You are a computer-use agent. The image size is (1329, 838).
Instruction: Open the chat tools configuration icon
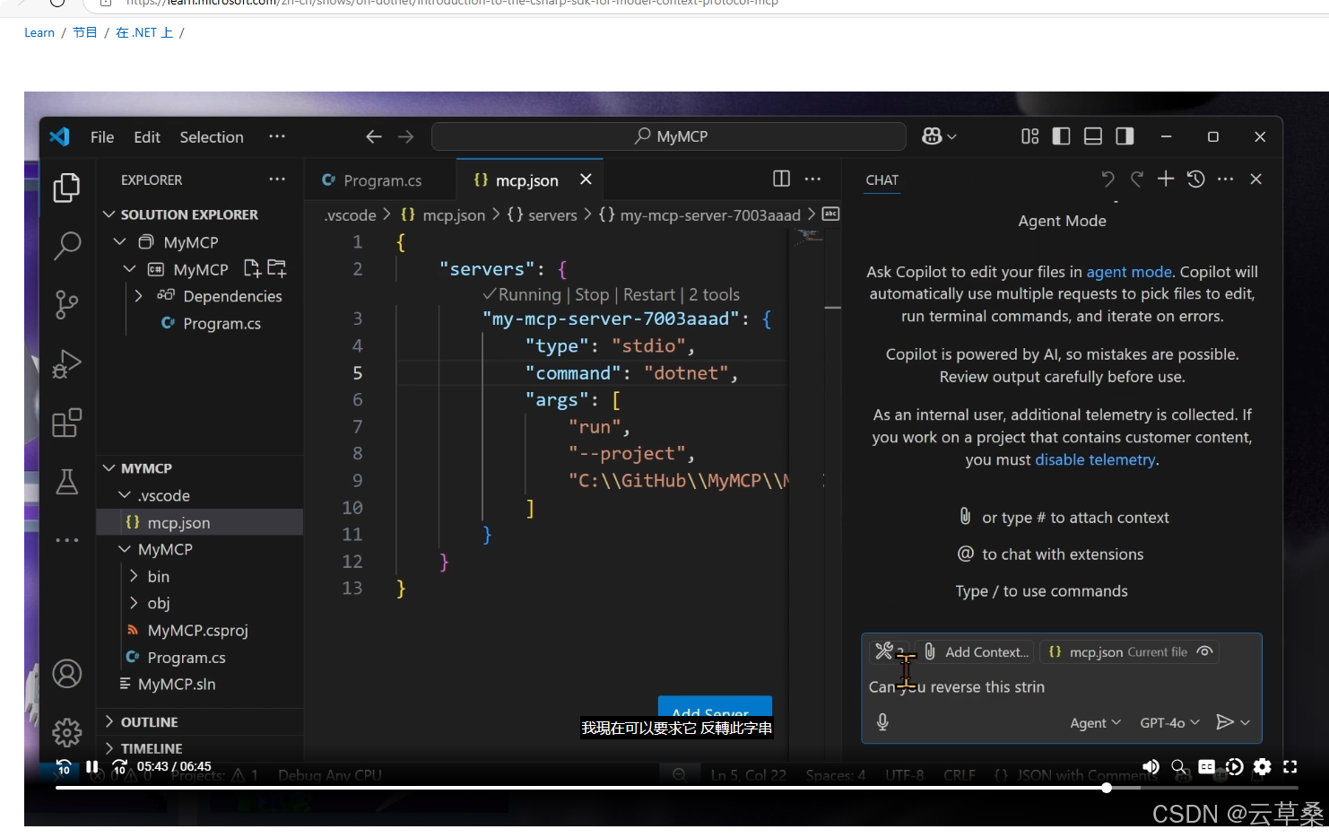coord(886,651)
